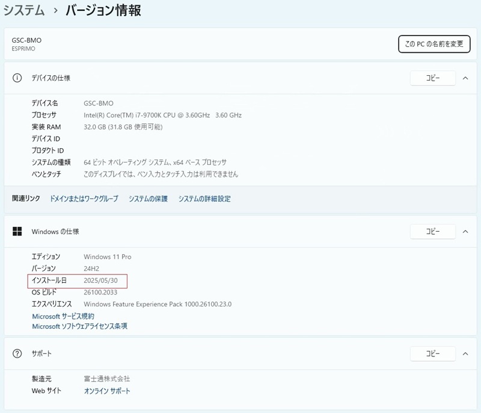Click ESPRIMO model text
The height and width of the screenshot is (413, 481).
[x=23, y=49]
